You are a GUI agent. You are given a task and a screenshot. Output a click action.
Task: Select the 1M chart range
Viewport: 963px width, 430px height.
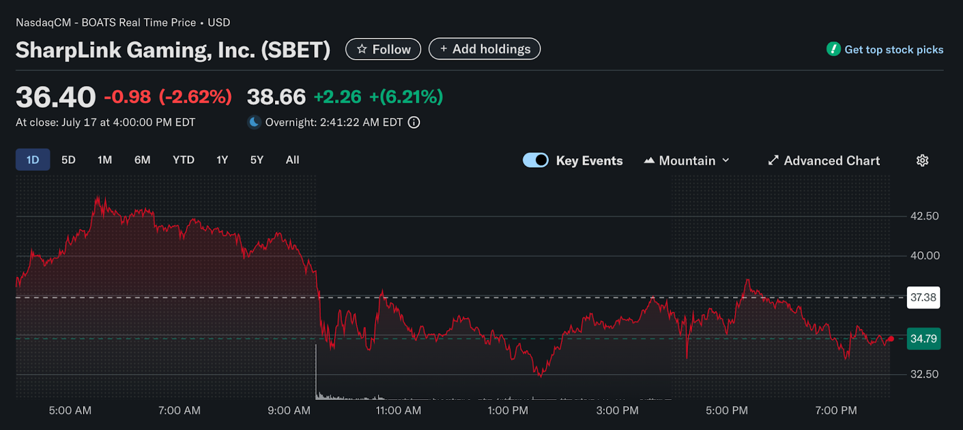tap(105, 160)
